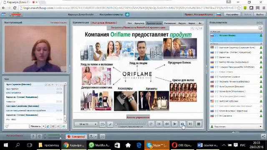Click the chat emoticon icon
Image resolution: width=267 pixels, height=150 pixels.
[7, 126]
